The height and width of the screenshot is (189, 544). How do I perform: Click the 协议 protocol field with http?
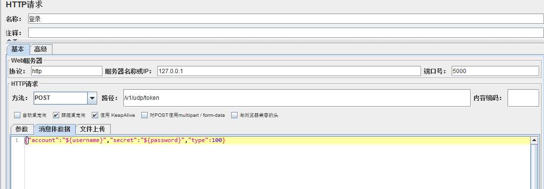pyautogui.click(x=67, y=71)
